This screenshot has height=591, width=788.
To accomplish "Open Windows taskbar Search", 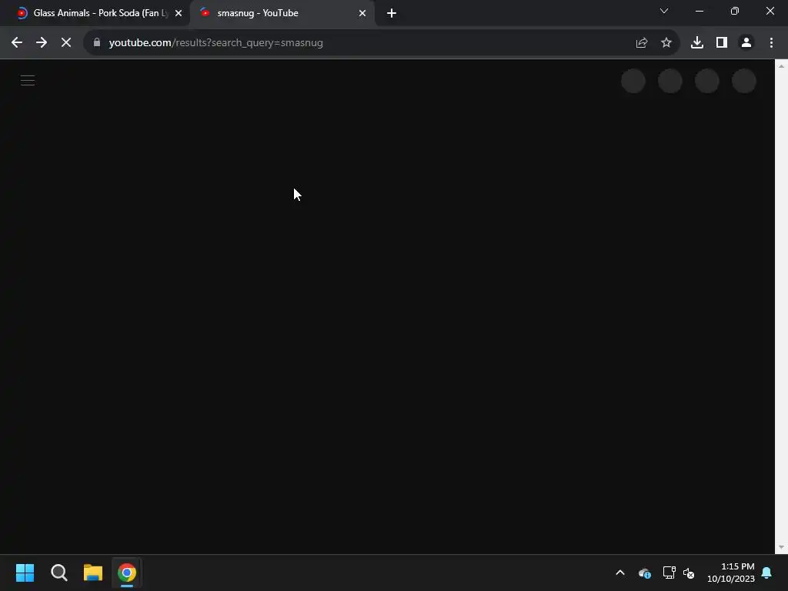I will (x=59, y=573).
